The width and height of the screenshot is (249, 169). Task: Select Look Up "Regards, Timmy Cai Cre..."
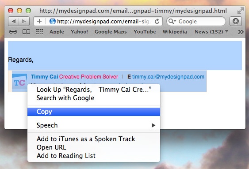[94, 90]
